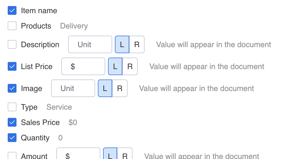Image resolution: width=293 pixels, height=159 pixels.
Task: Enable the Type checkbox
Action: click(12, 107)
